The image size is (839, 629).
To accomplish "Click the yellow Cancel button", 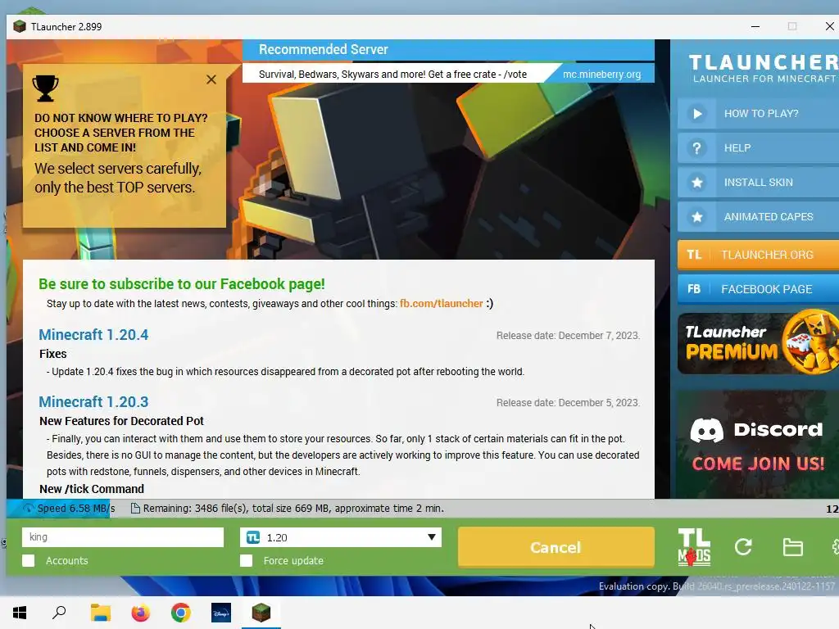I will (556, 547).
